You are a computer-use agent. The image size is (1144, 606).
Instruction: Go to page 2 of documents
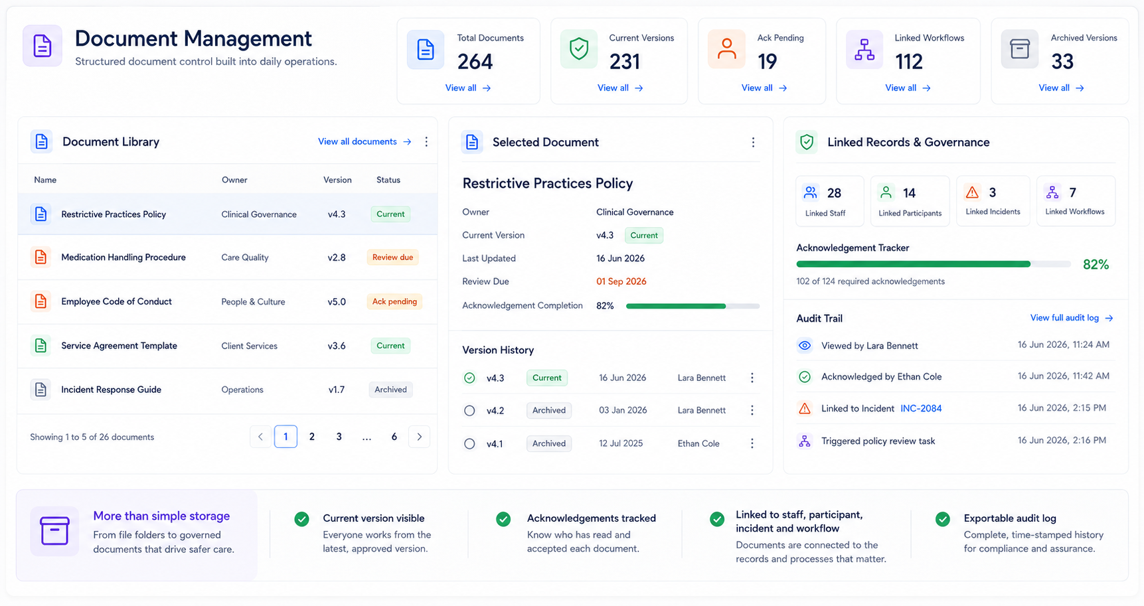312,437
